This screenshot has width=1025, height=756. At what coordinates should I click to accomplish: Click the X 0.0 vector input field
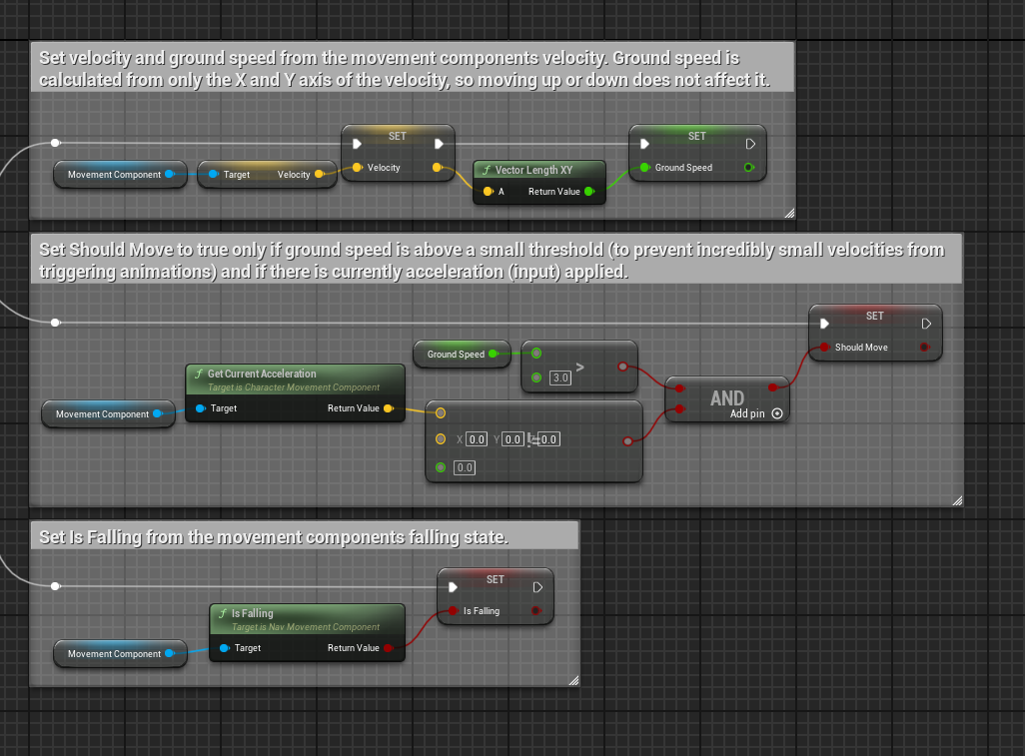(477, 439)
